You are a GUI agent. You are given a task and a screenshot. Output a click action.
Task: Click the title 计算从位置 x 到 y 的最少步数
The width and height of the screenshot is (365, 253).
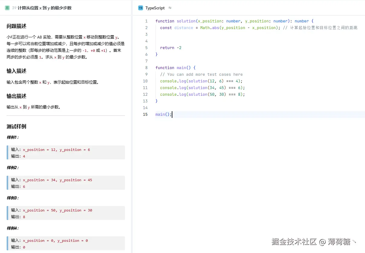(45, 8)
